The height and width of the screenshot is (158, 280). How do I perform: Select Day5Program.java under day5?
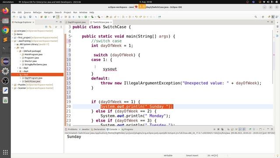click(x=33, y=78)
